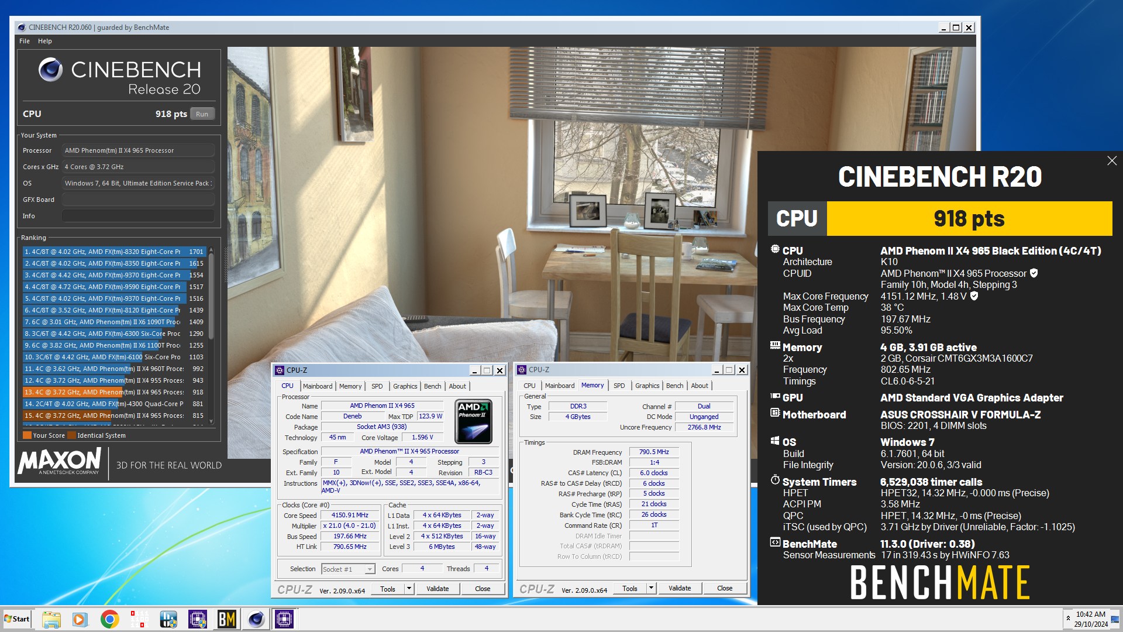Click the Core Speed value 4150.91 MHz
The width and height of the screenshot is (1123, 632).
click(x=350, y=516)
